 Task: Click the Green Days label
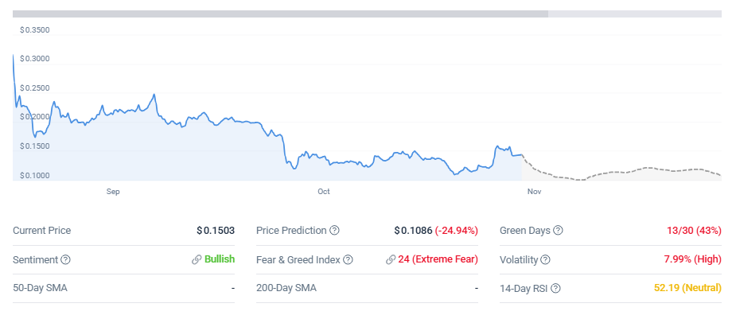pos(525,231)
